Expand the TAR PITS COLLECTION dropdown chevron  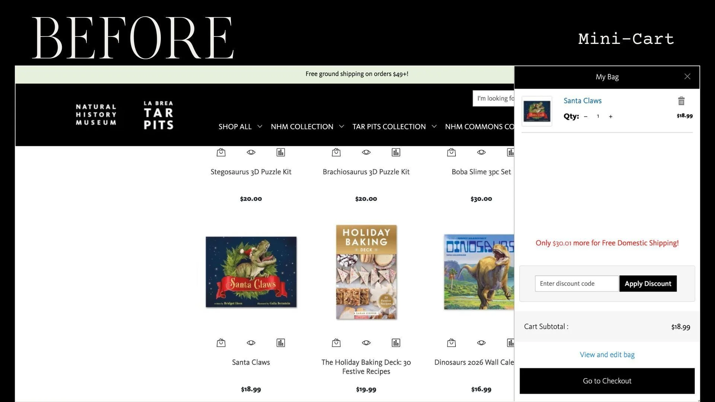point(434,127)
